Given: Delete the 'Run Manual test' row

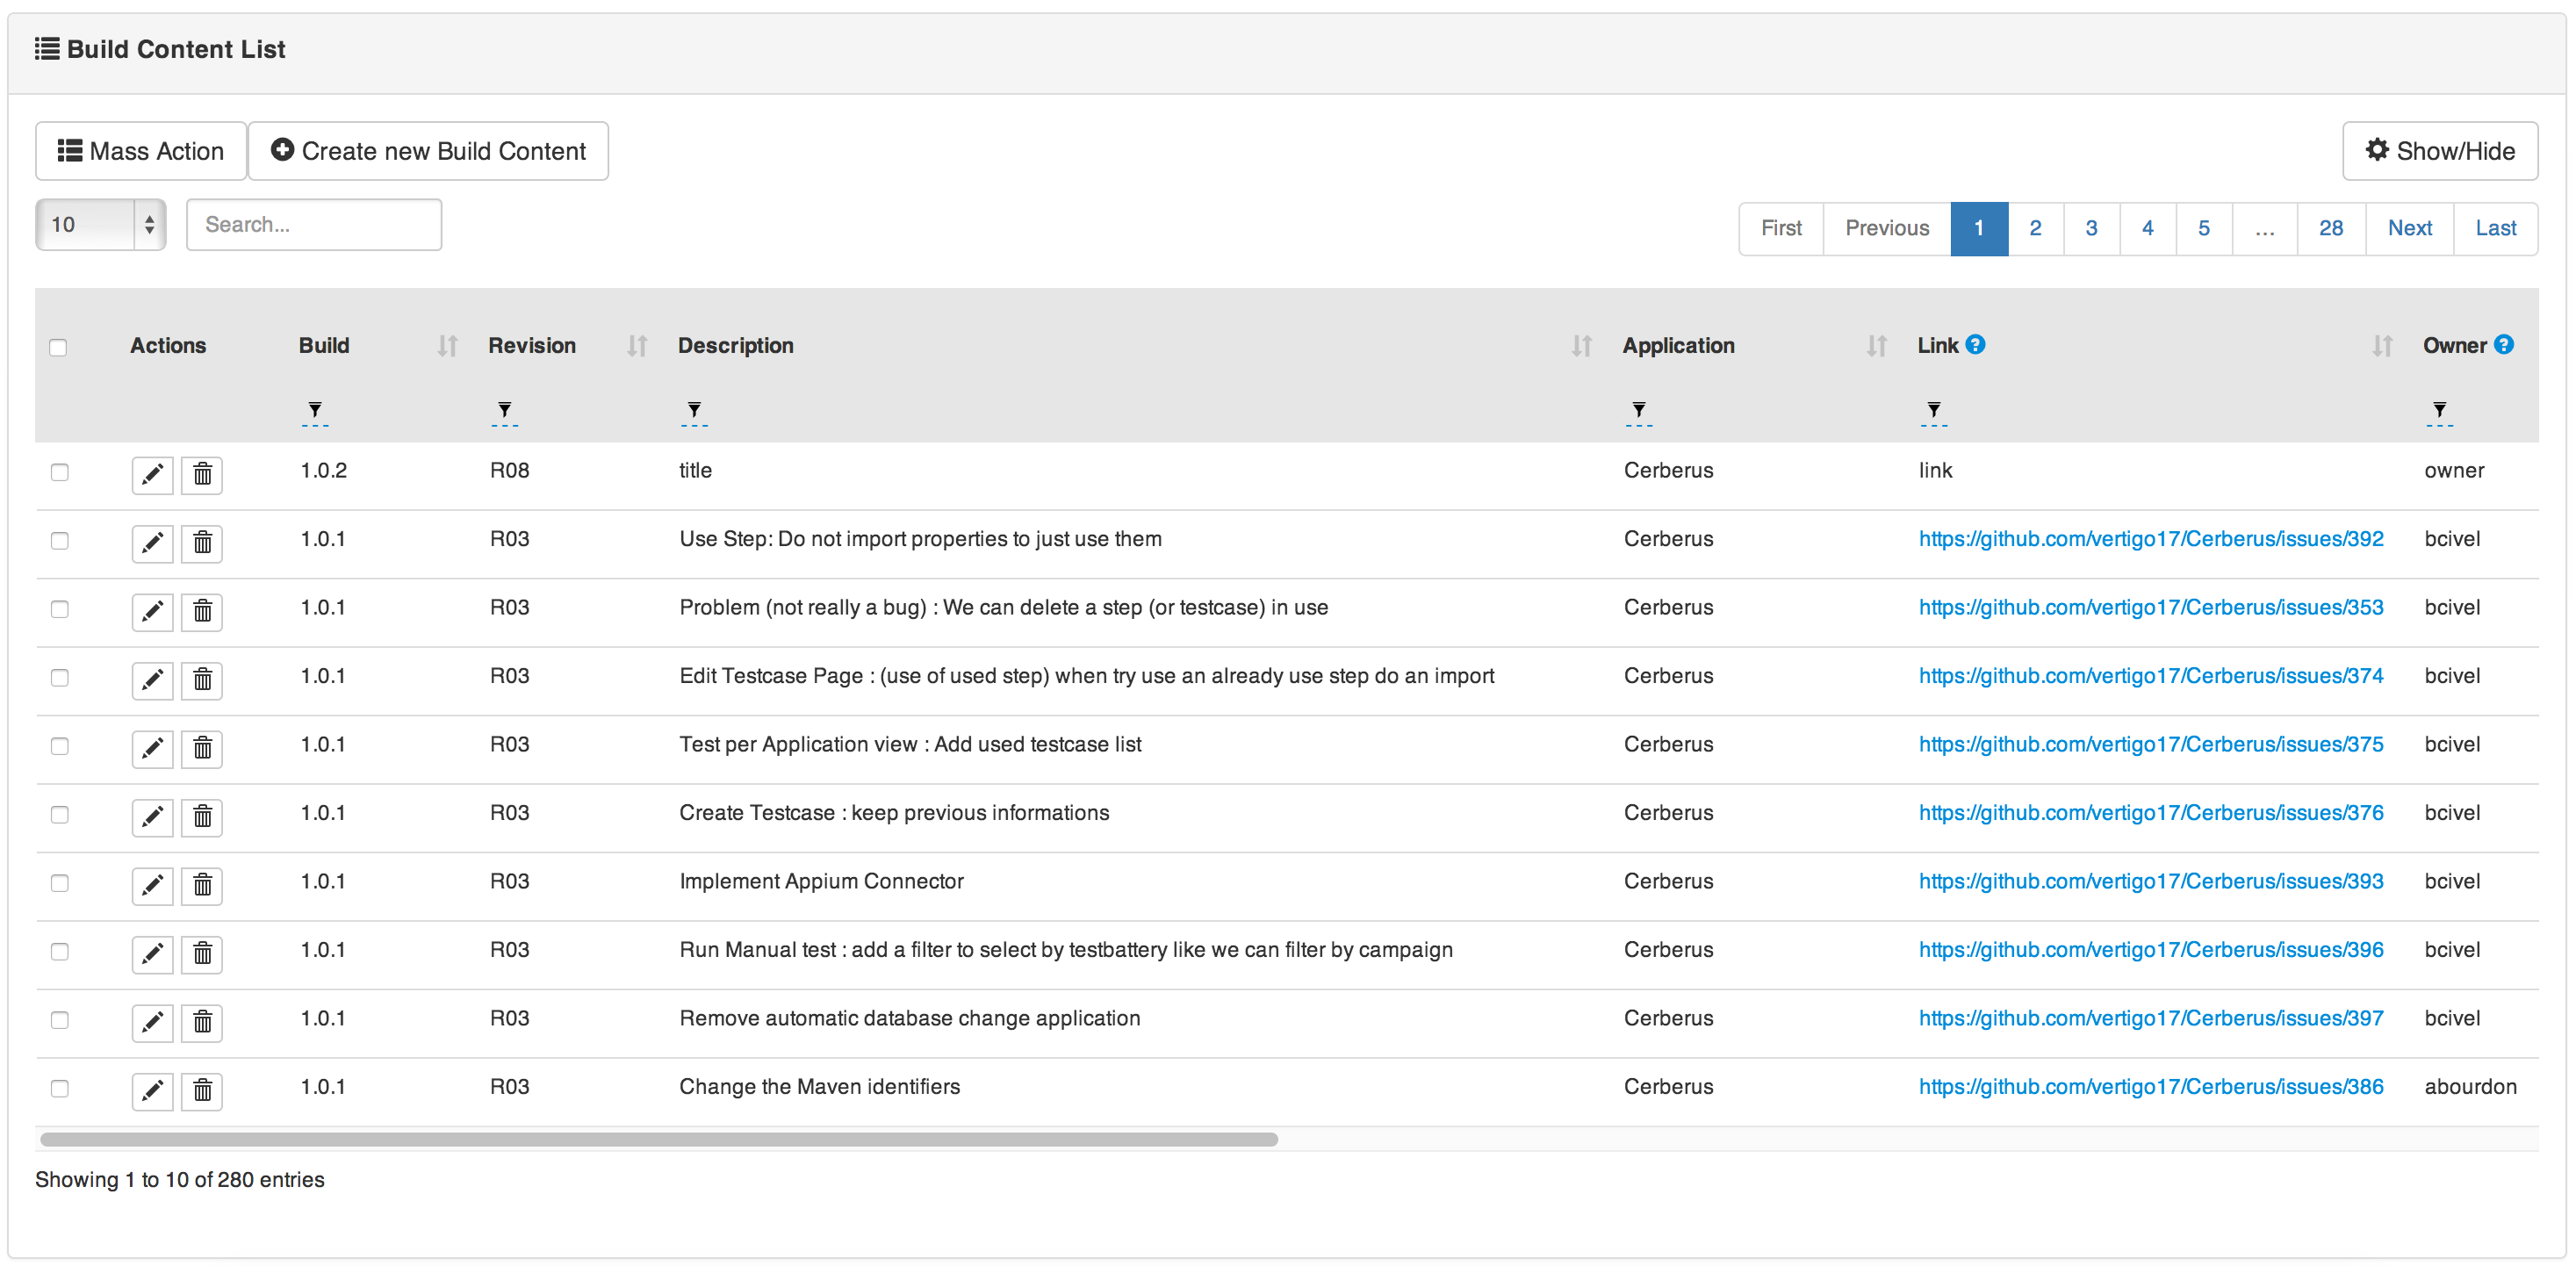Looking at the screenshot, I should pos(202,954).
